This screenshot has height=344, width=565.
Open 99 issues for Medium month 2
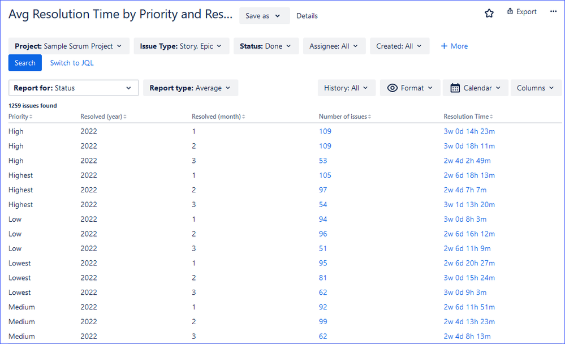[323, 321]
